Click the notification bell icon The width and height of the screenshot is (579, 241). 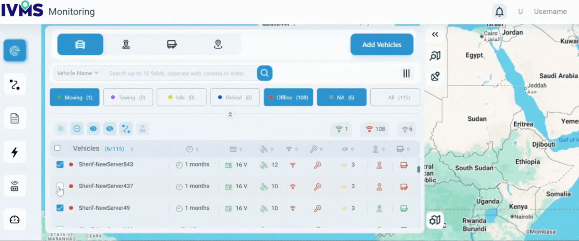click(x=499, y=12)
